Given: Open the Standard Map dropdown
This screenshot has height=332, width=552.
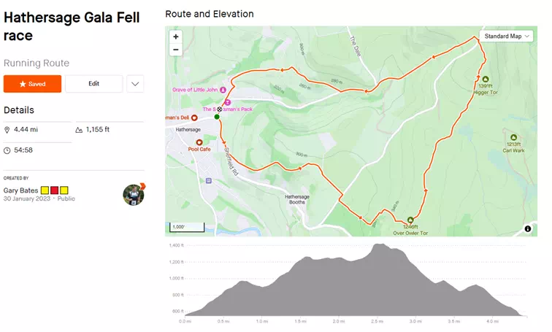Looking at the screenshot, I should (507, 36).
